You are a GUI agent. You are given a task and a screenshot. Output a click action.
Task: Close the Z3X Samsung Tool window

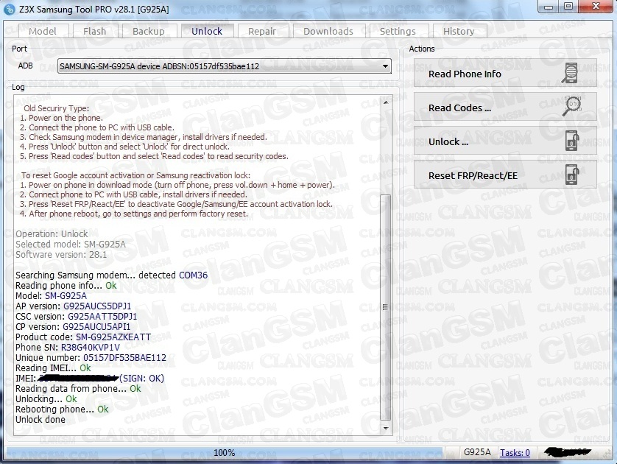point(596,7)
